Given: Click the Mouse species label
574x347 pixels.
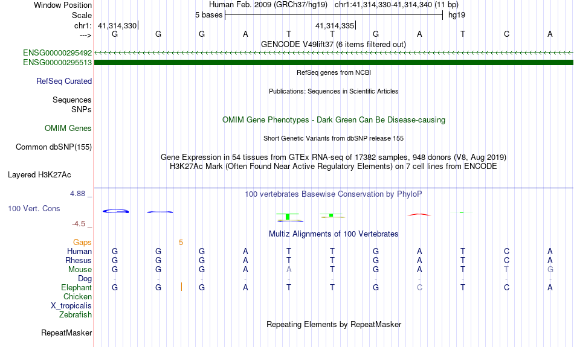Looking at the screenshot, I should coord(80,270).
